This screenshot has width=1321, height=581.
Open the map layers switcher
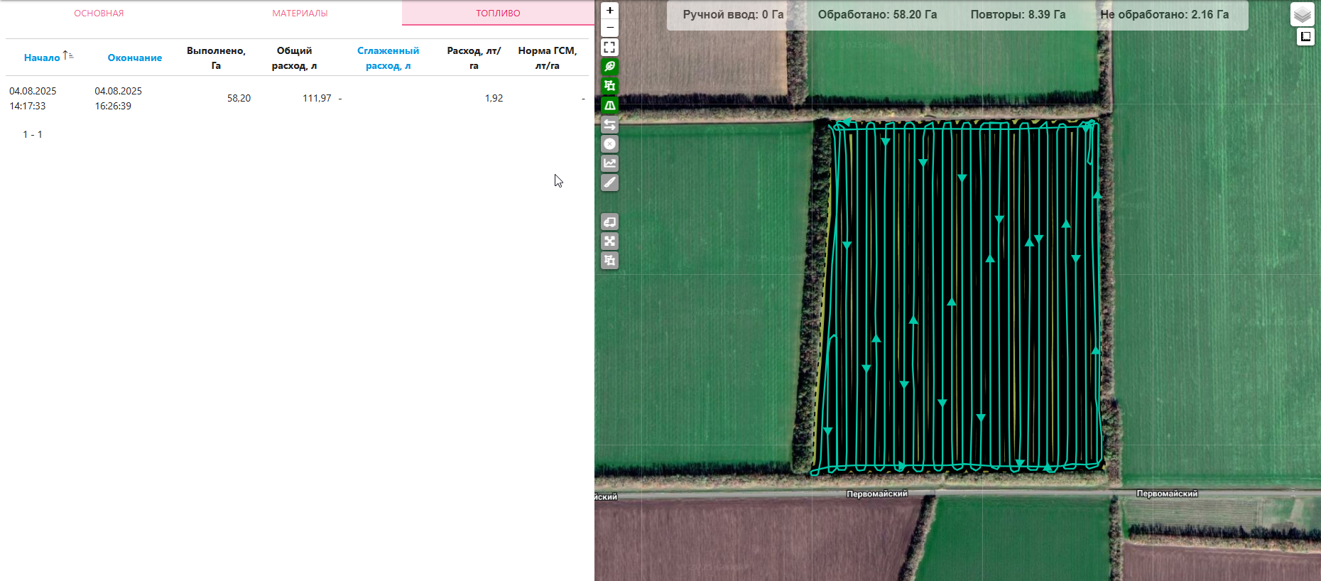pos(1302,14)
